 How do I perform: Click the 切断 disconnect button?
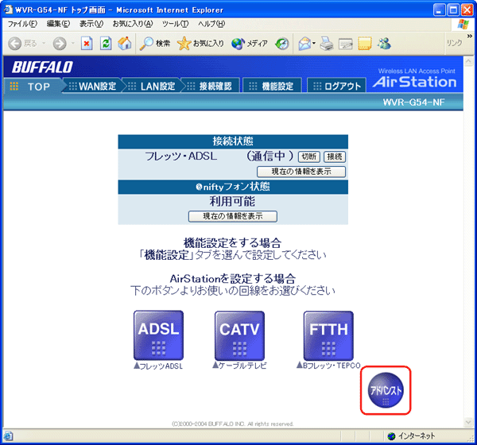pyautogui.click(x=309, y=157)
